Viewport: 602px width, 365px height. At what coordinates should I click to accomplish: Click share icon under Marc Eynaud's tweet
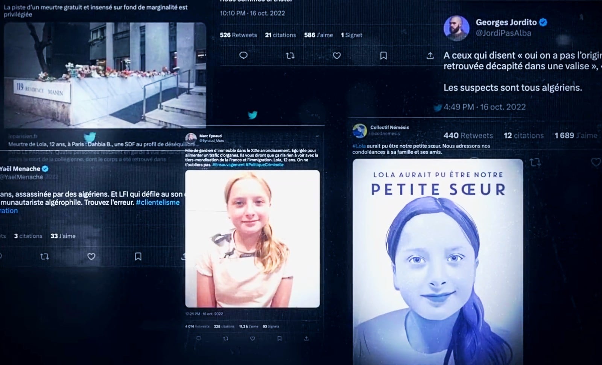click(306, 338)
